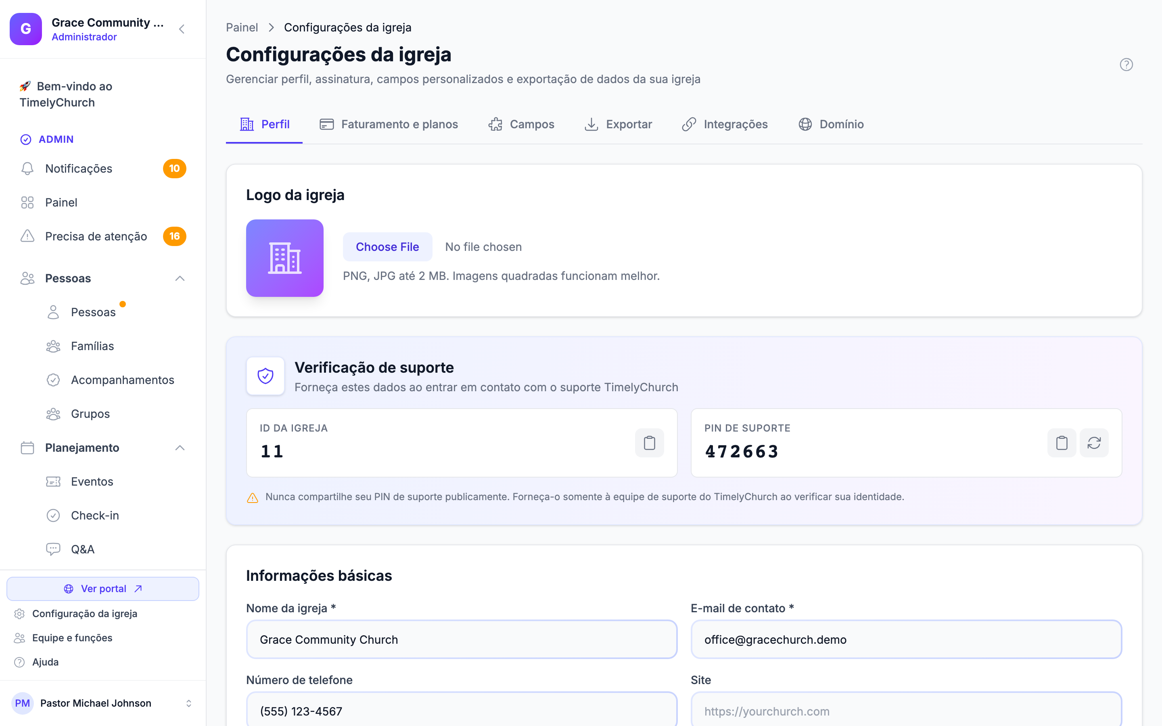Viewport: 1162px width, 726px height.
Task: Click the Eventos ticket icon
Action: pos(53,482)
